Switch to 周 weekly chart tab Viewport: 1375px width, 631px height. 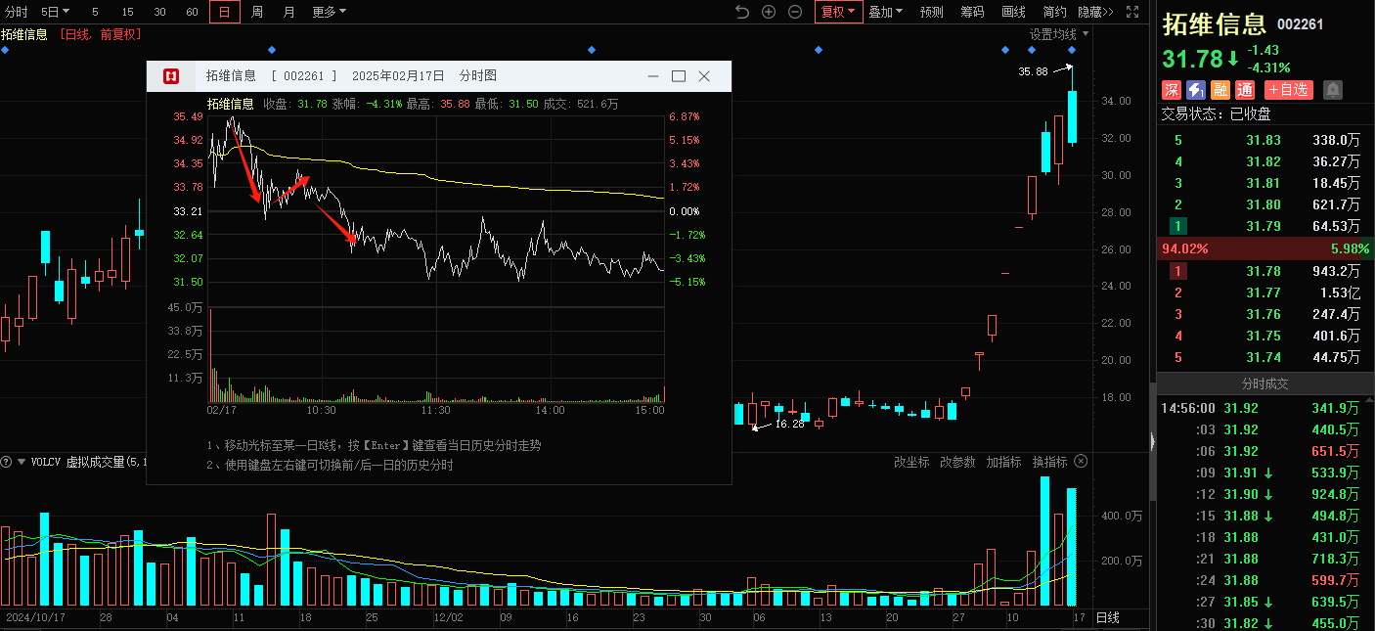pos(256,12)
